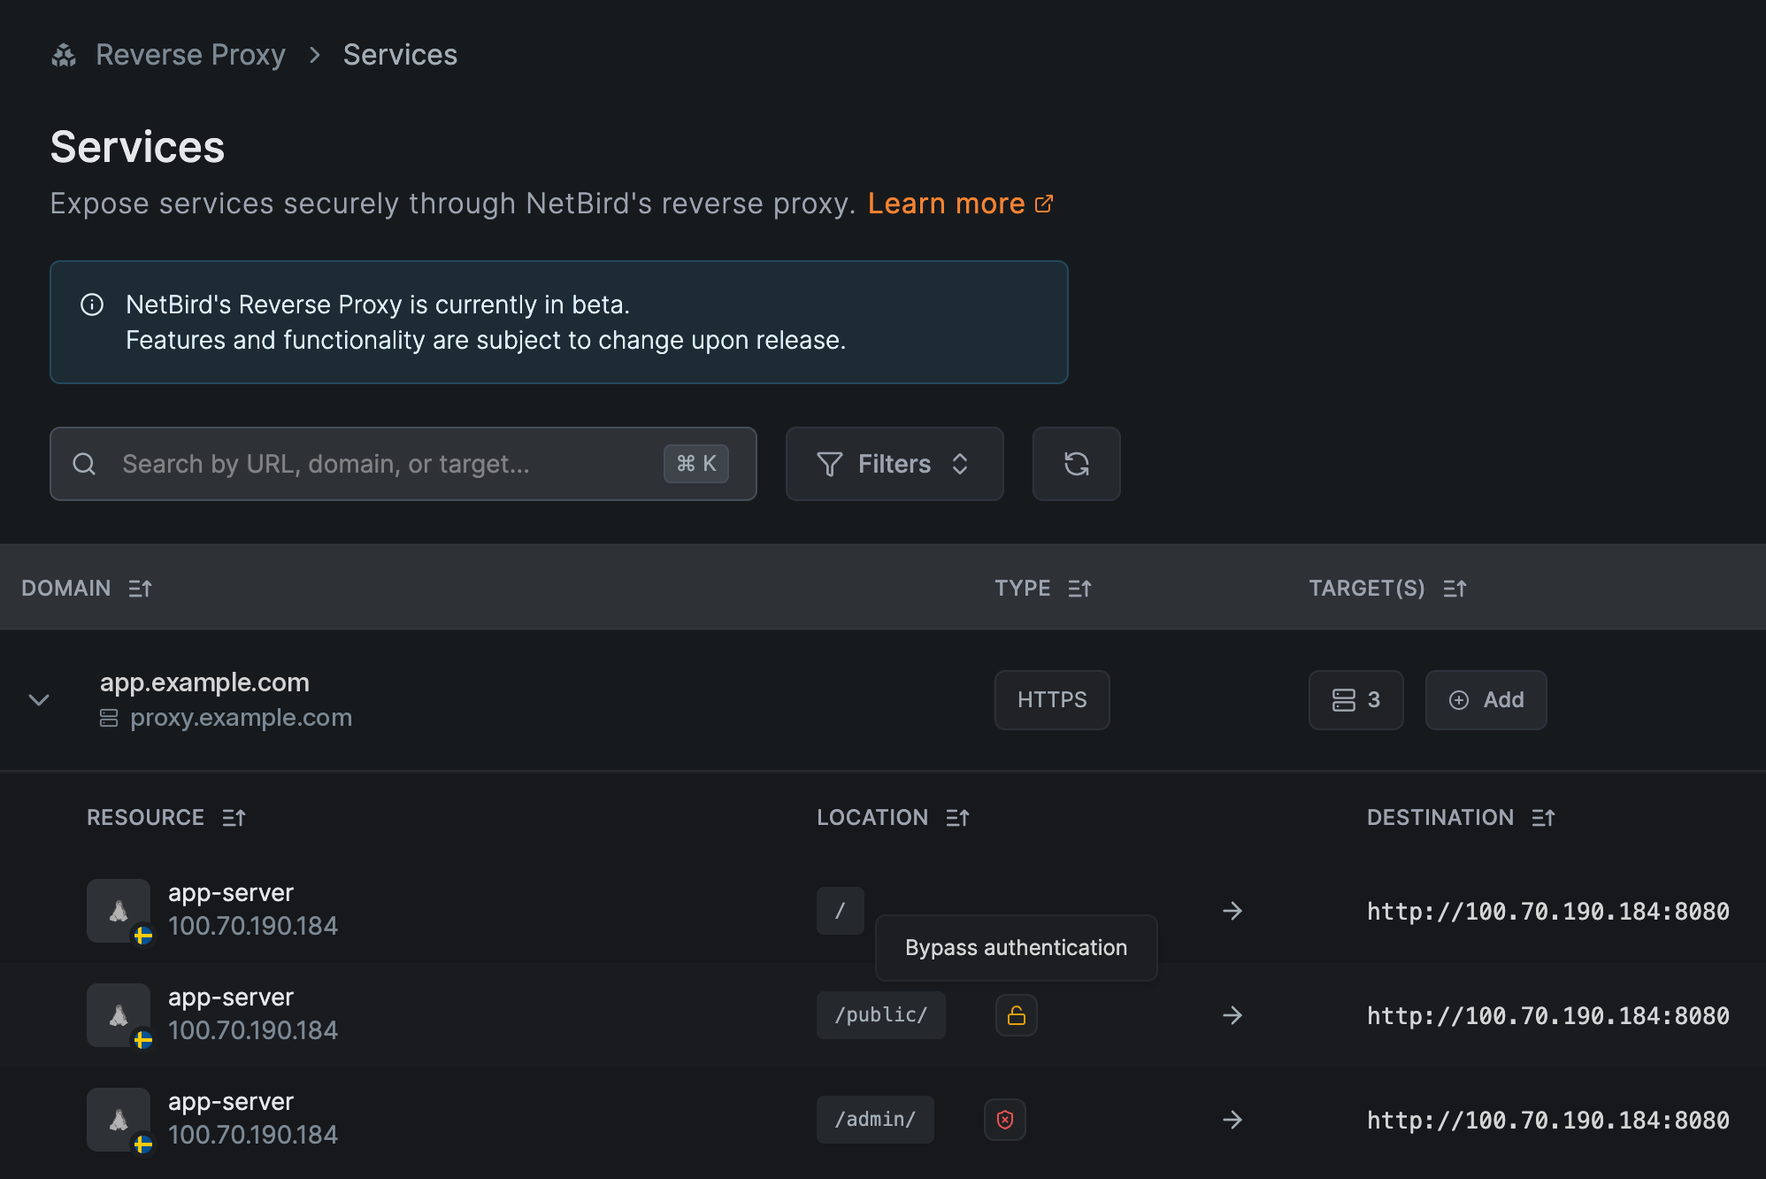Screen dimensions: 1766x1179
Task: Click the arrow icon in /public/ target row
Action: click(1232, 1015)
